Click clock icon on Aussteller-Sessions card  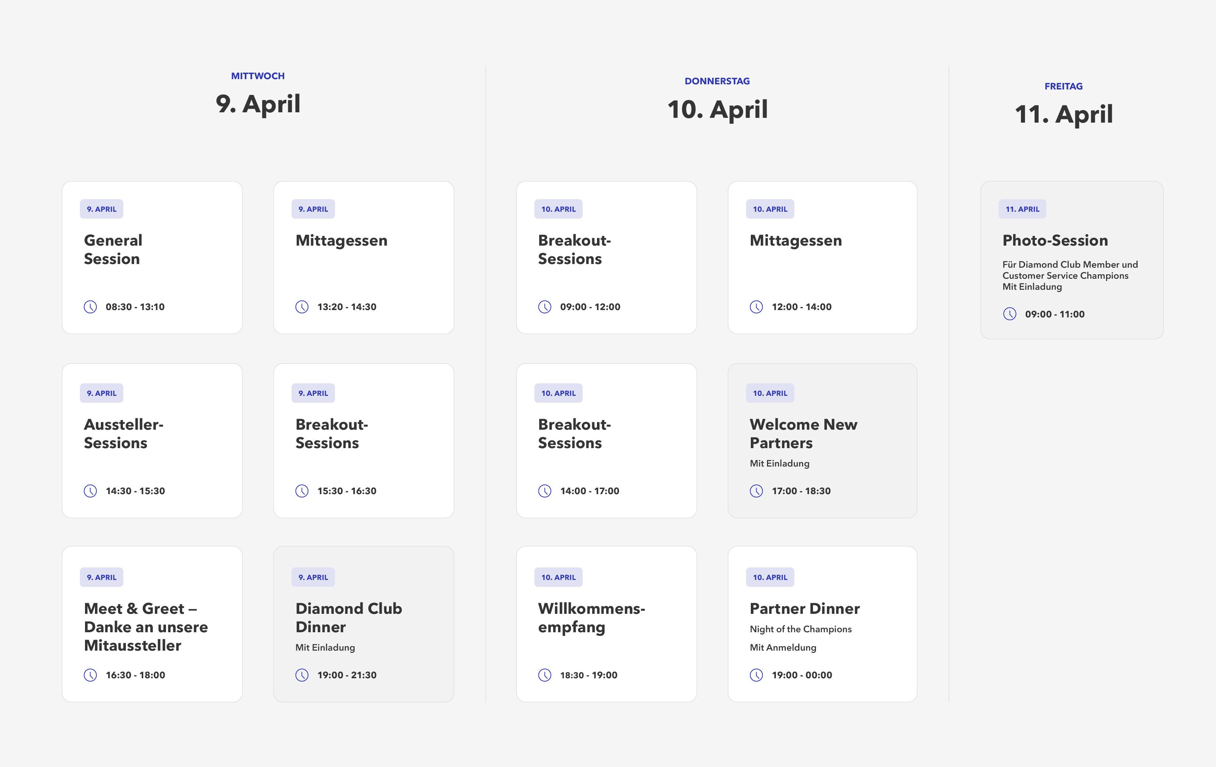pos(91,491)
